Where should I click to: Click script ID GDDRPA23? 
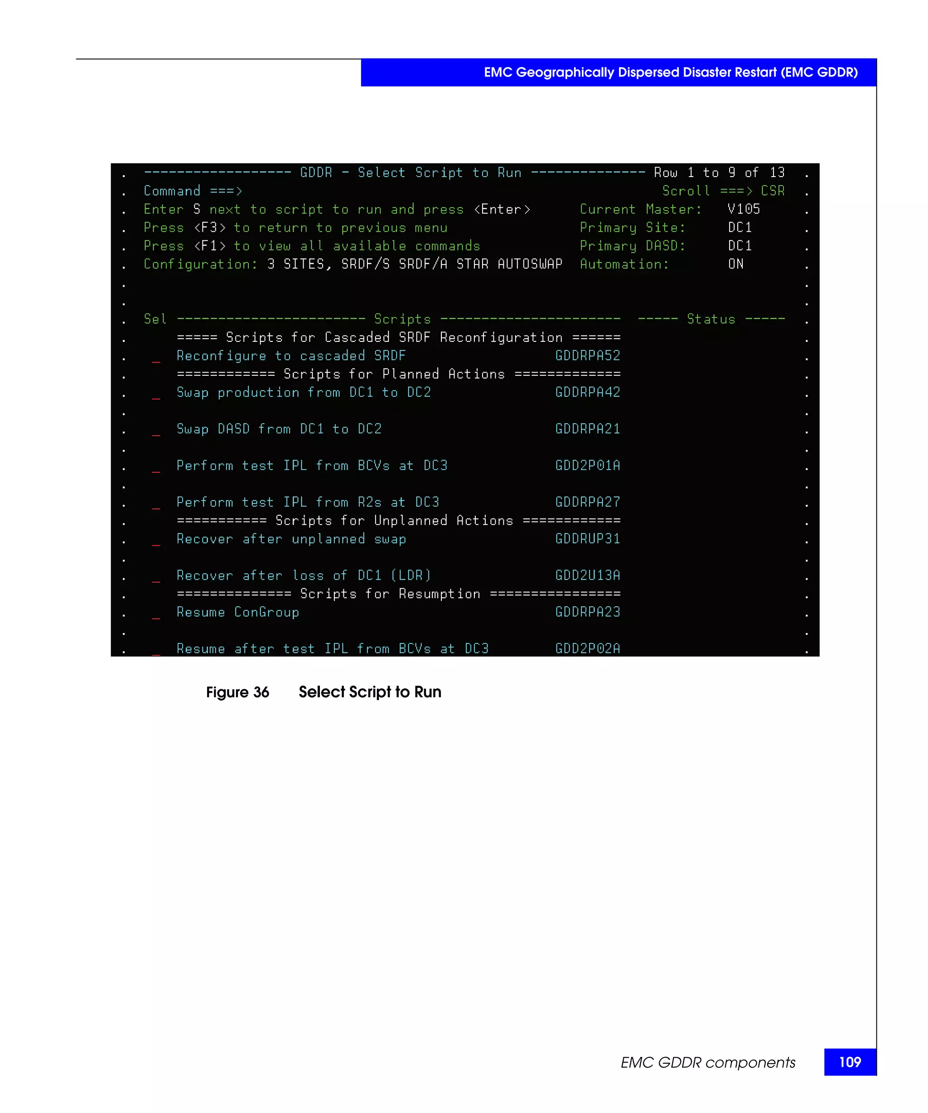[x=588, y=612]
